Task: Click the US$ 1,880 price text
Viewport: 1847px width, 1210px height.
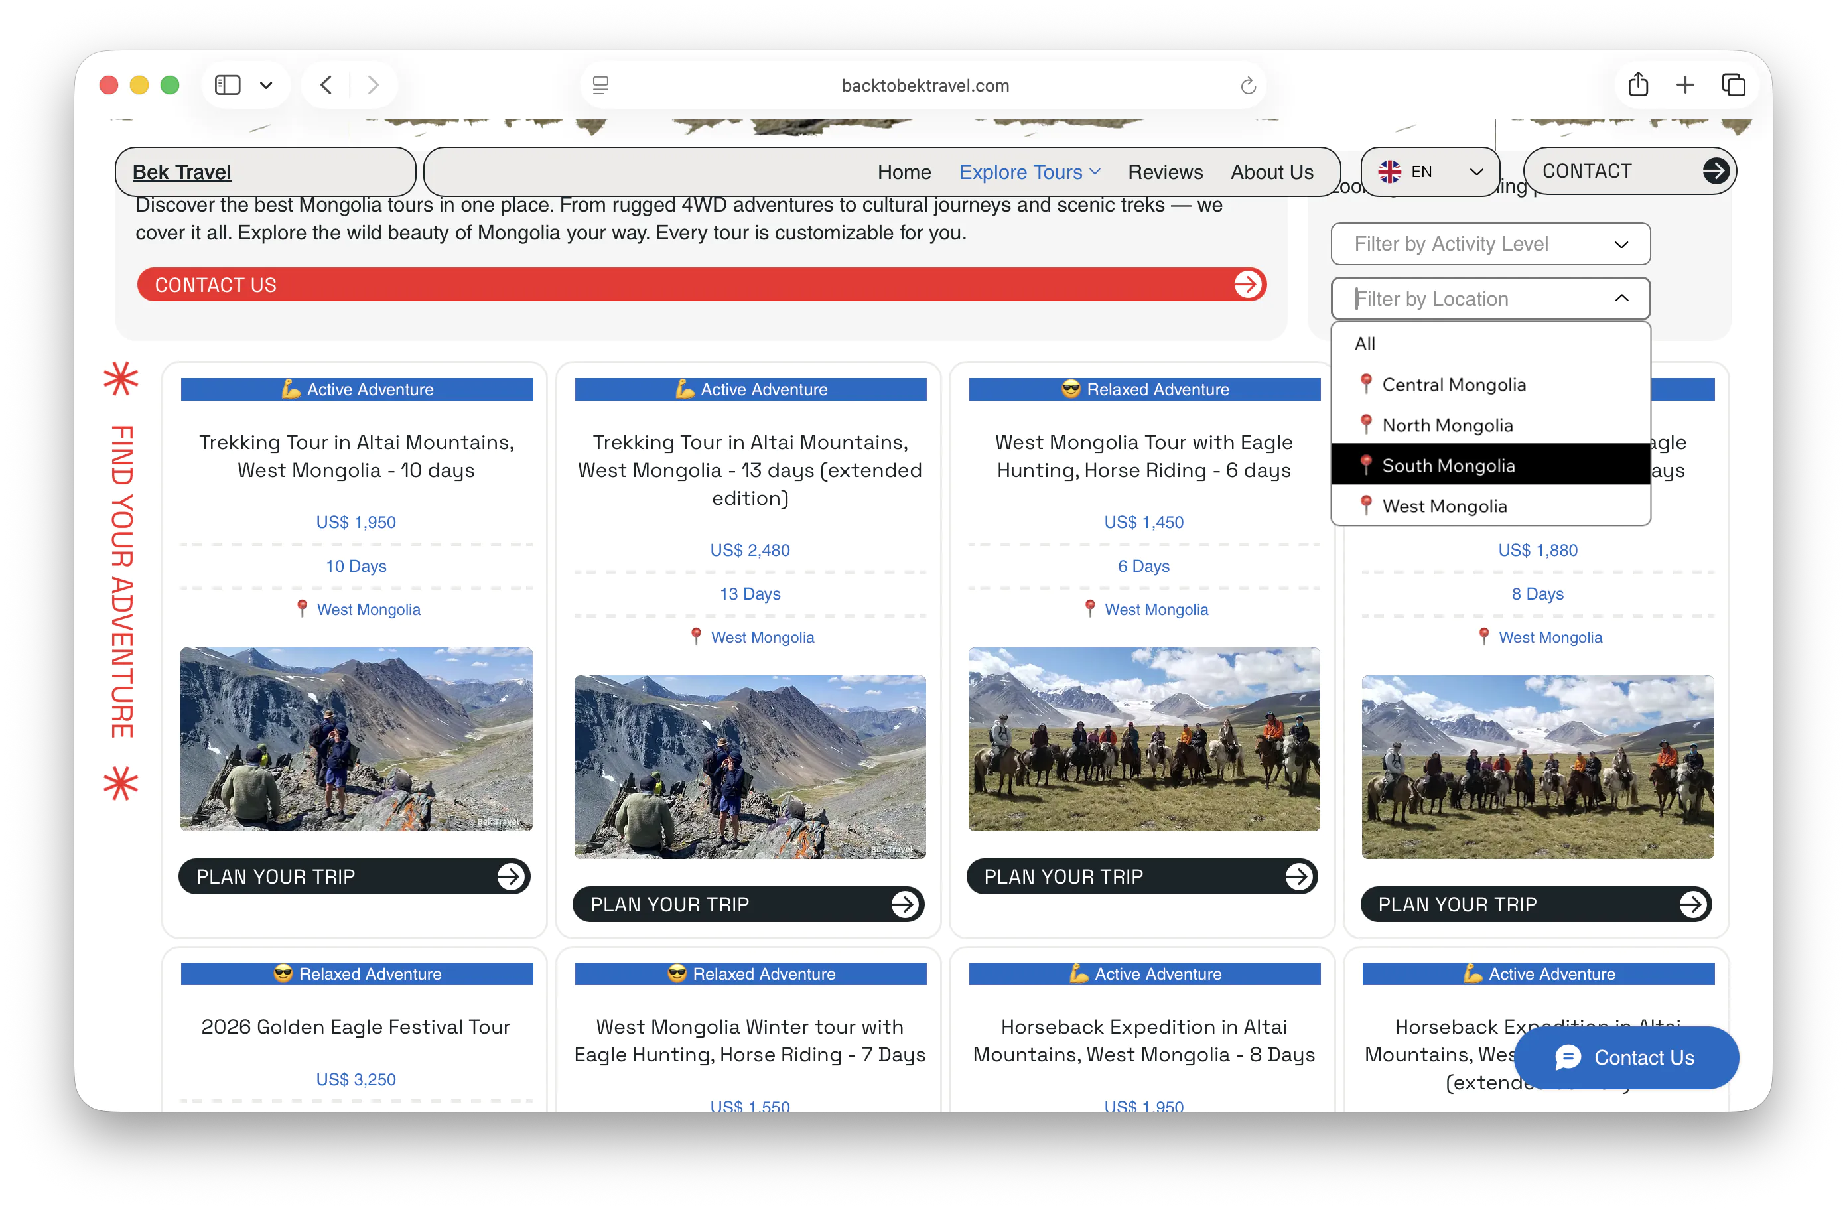Action: coord(1537,551)
